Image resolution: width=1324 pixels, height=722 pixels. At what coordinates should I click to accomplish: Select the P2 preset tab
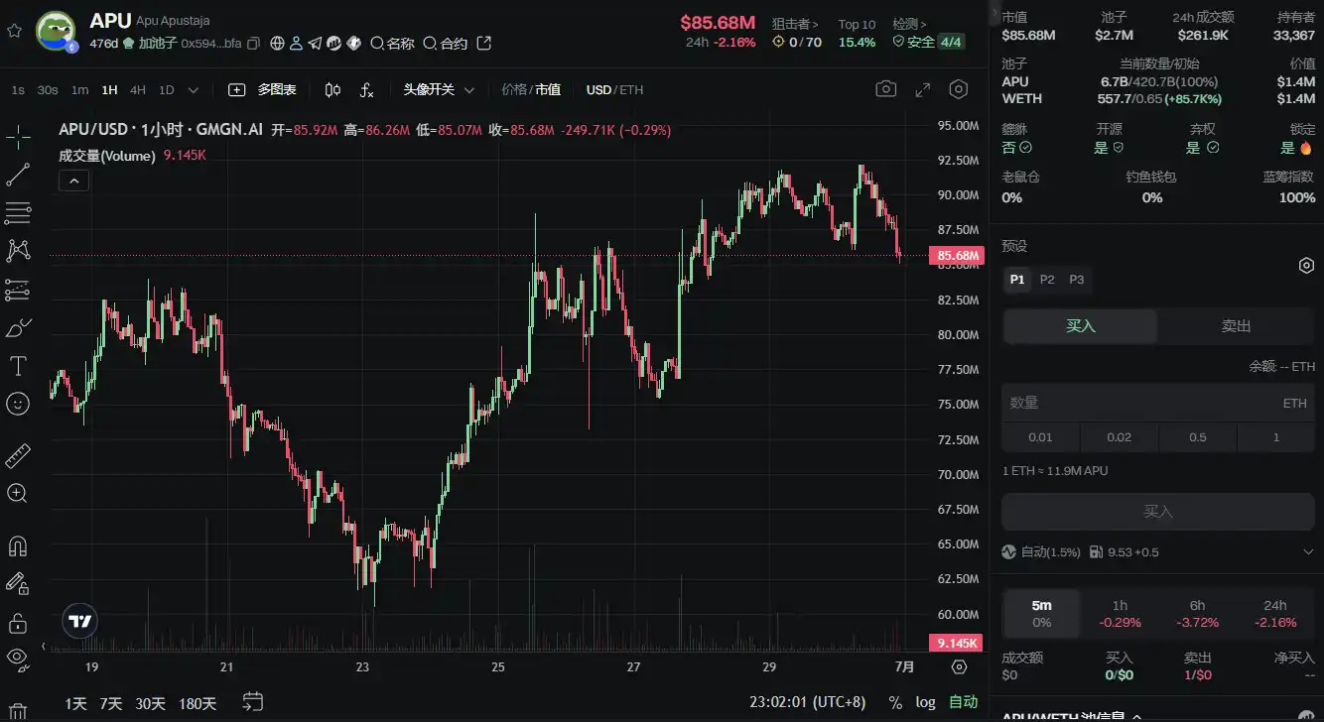pos(1047,280)
